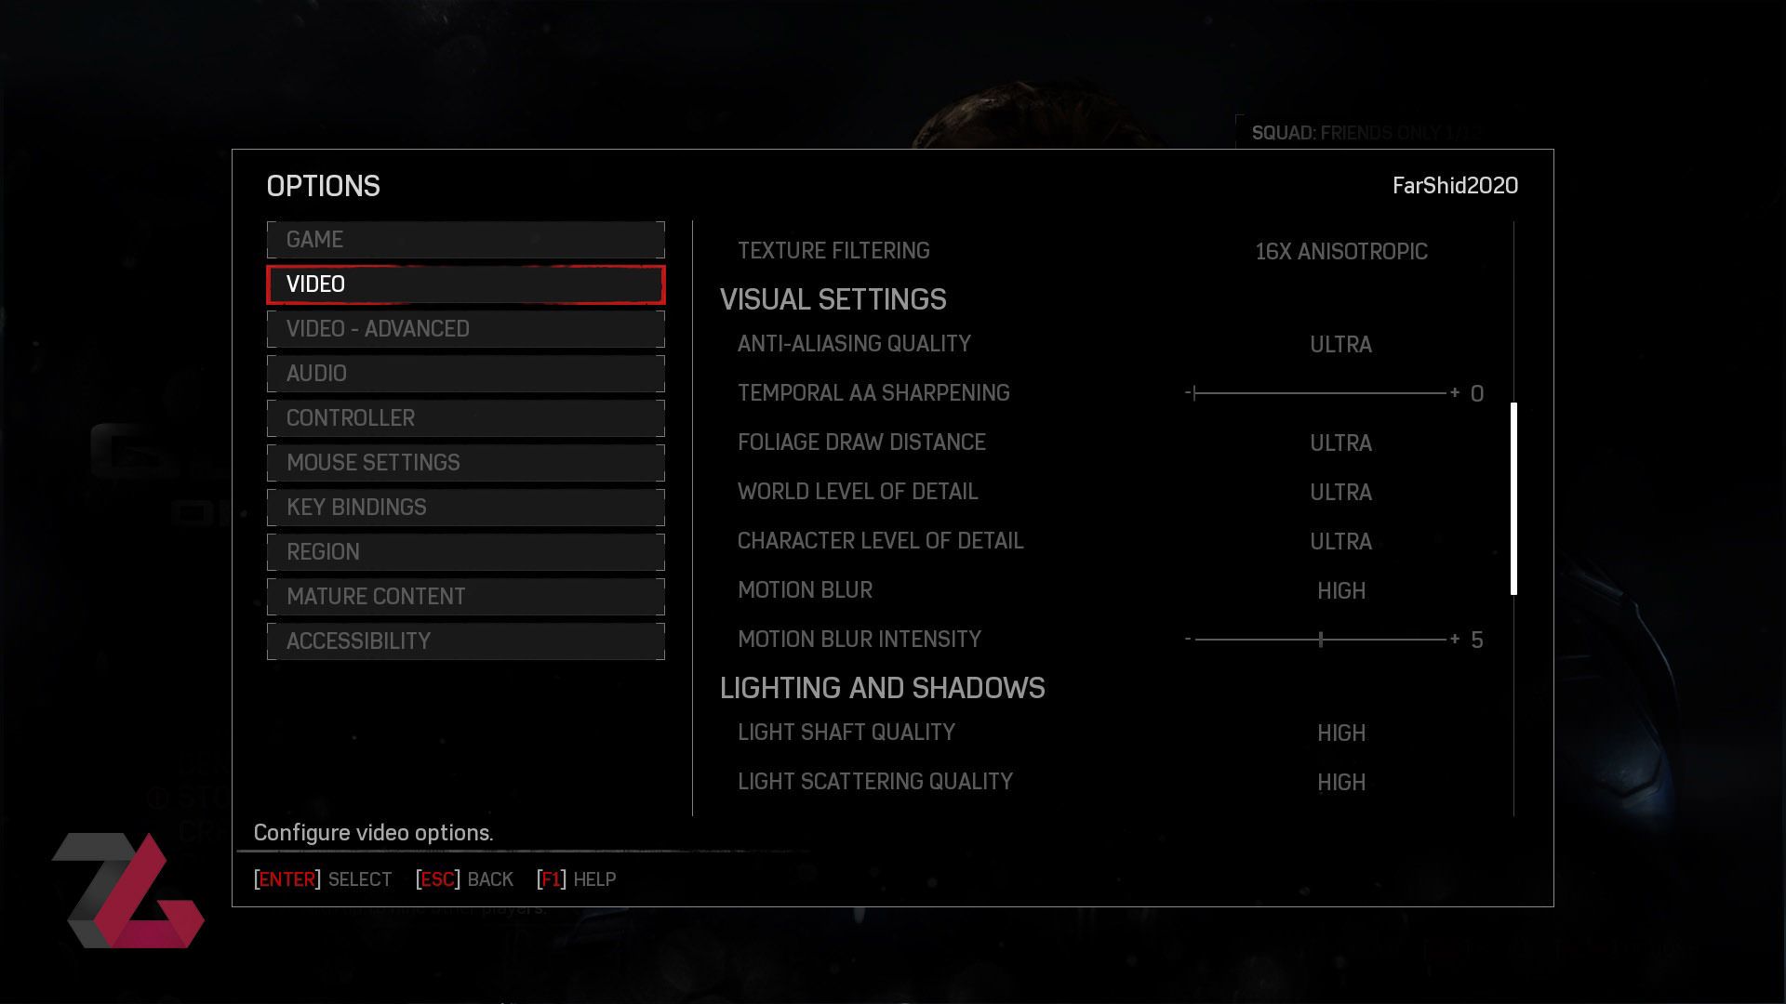Toggle WORLD LEVEL OF DETAIL option

tap(1340, 492)
